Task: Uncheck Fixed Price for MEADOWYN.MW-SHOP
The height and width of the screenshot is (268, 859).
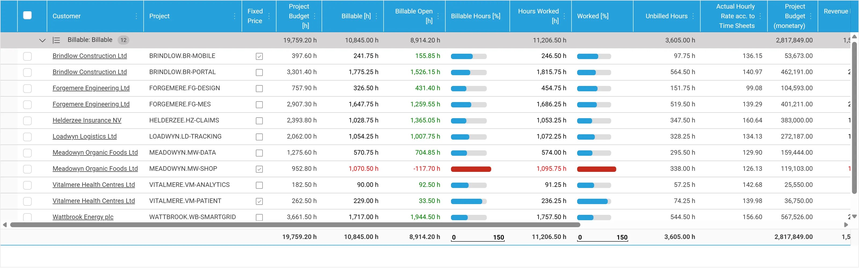Action: (x=259, y=169)
